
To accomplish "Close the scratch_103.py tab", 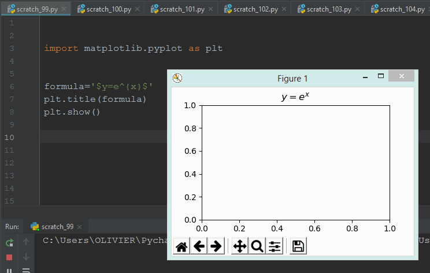I will click(x=358, y=9).
